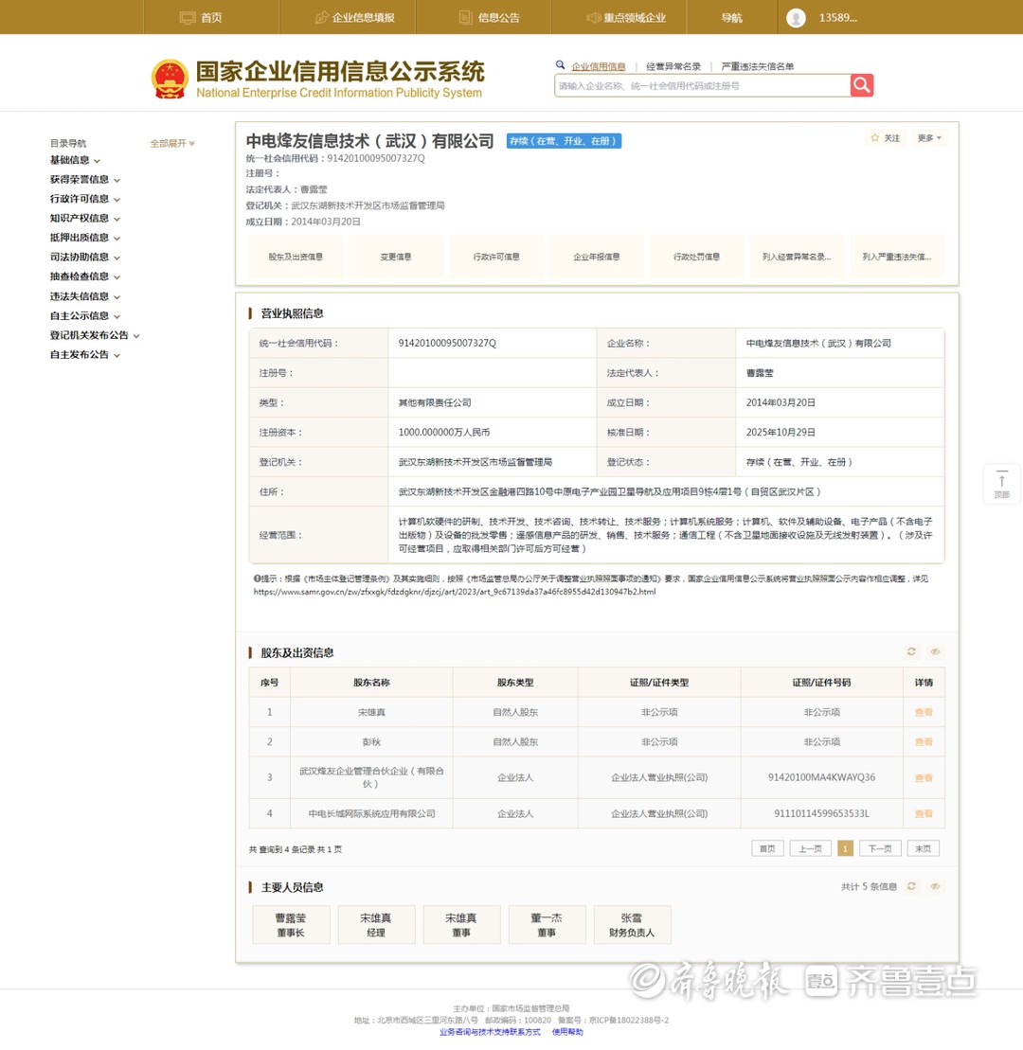Image resolution: width=1023 pixels, height=1050 pixels.
Task: Click the user account name 13589...
Action: [x=837, y=17]
